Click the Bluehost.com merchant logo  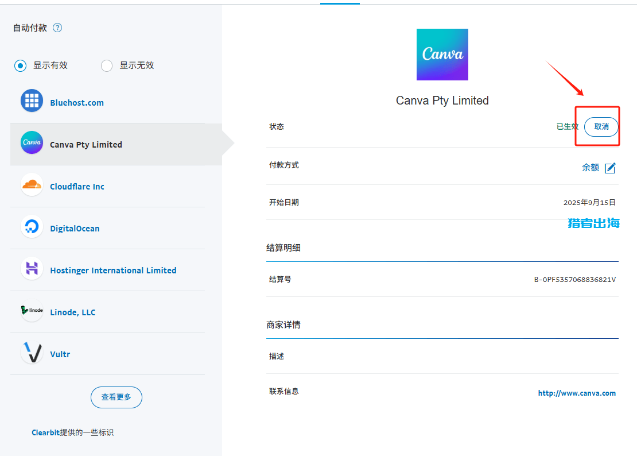click(x=32, y=101)
